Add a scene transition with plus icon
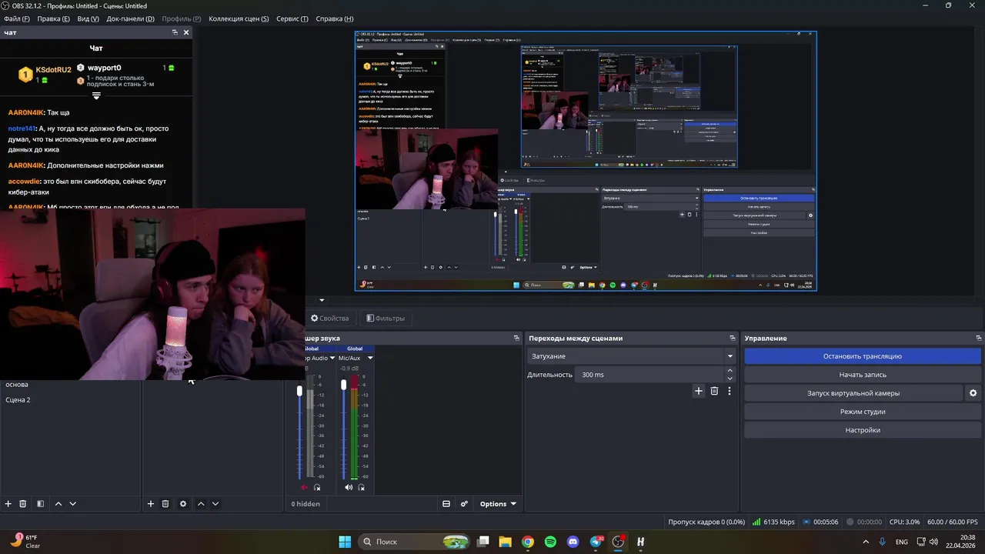 point(699,391)
